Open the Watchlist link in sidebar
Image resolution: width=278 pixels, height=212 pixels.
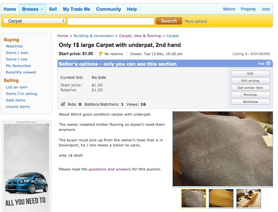(x=14, y=46)
